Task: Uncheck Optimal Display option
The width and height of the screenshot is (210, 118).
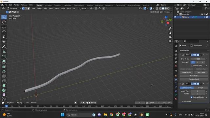Action: 192,97
